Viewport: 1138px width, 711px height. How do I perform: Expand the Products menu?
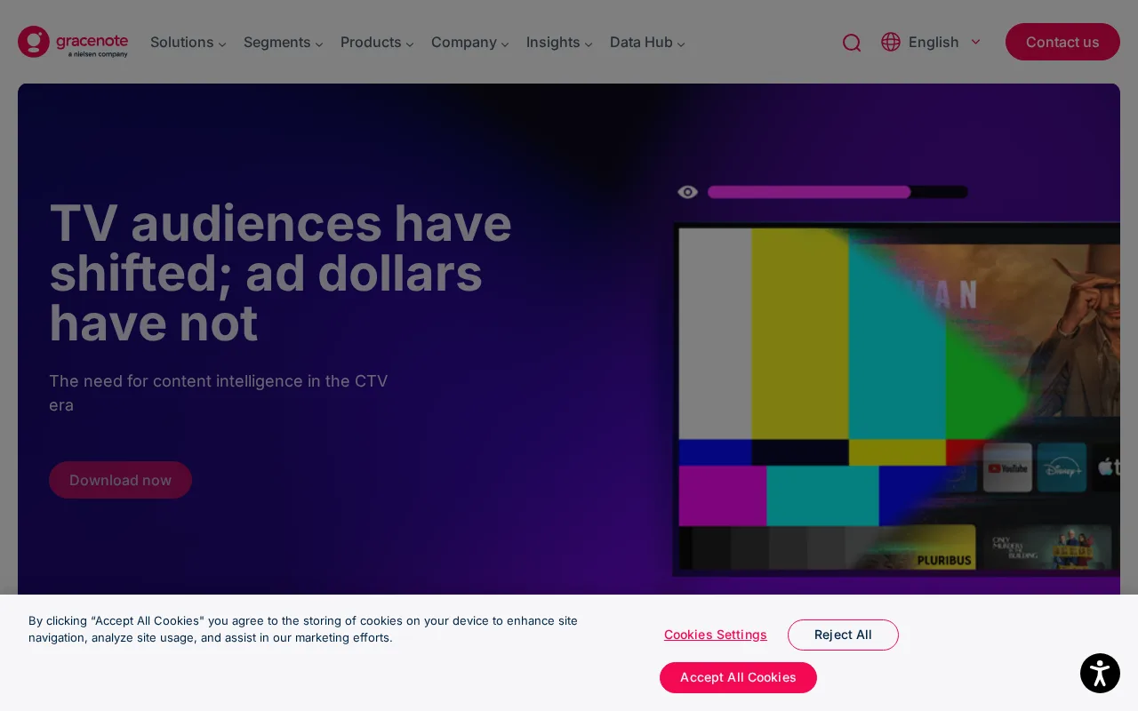click(x=377, y=43)
